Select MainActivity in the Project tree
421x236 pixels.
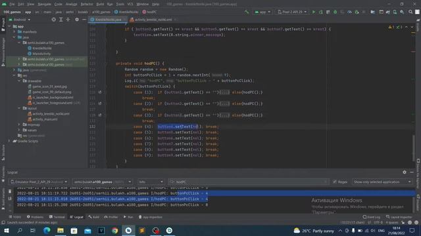[x=41, y=54]
